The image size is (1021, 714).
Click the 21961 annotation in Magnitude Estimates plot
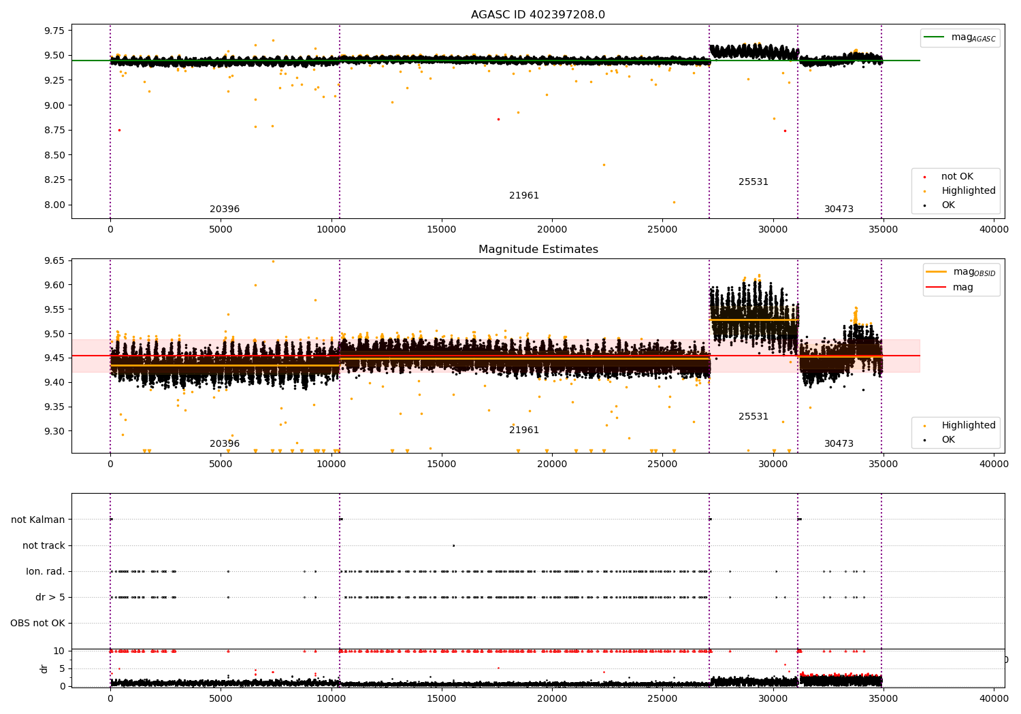[524, 430]
